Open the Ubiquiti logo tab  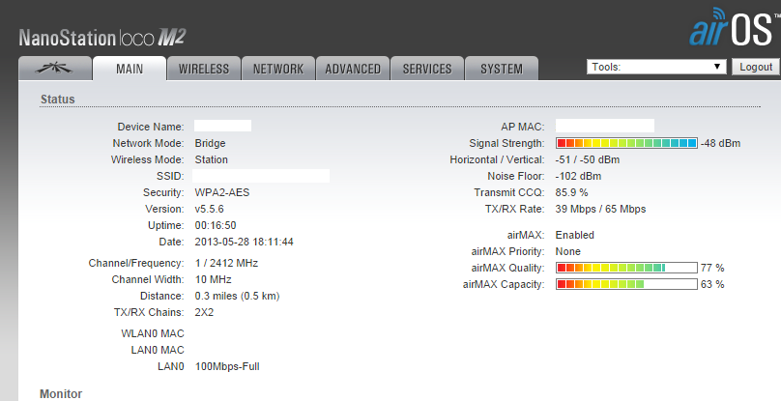coord(54,69)
